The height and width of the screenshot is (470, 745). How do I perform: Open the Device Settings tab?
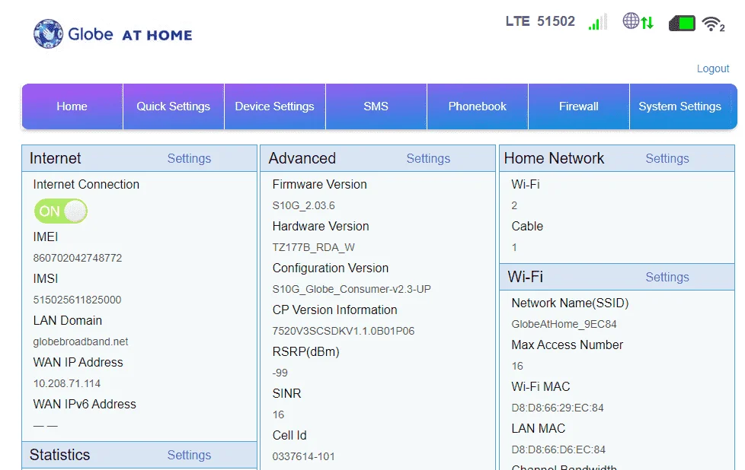[275, 106]
